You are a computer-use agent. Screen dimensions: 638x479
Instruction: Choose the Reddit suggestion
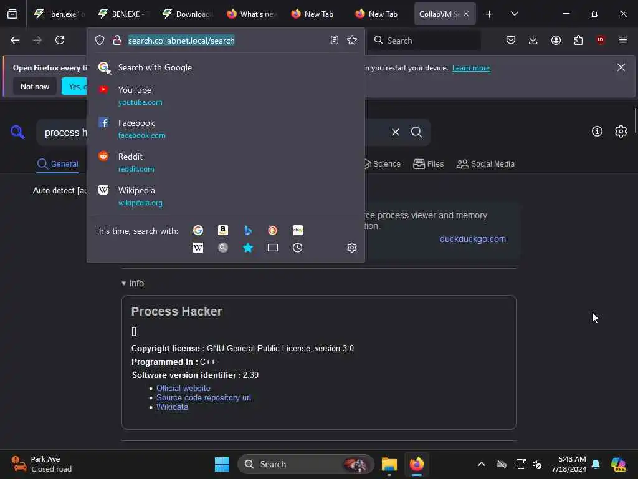(226, 163)
